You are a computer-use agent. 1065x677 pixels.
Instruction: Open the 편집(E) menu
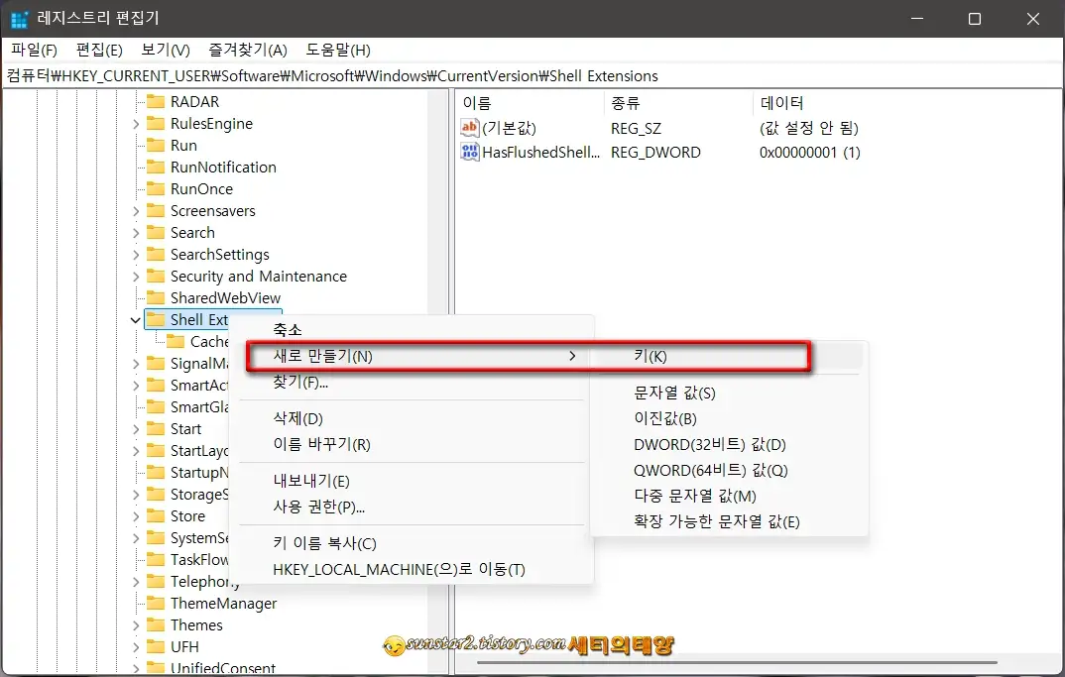pos(98,50)
